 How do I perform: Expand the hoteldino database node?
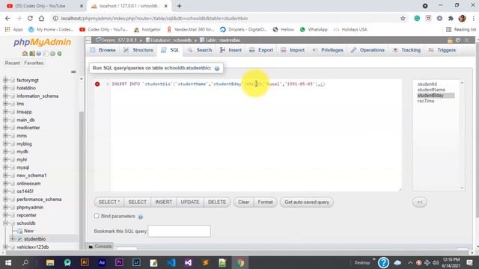[5, 88]
